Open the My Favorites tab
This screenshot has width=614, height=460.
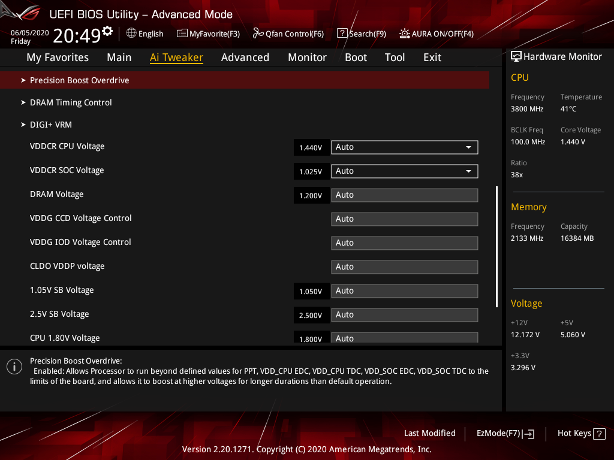58,57
